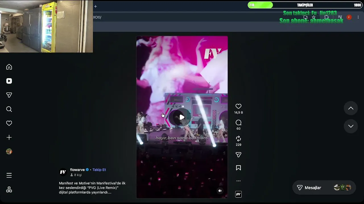This screenshot has height=204, width=364.
Task: Play the paused reel video
Action: 182,117
